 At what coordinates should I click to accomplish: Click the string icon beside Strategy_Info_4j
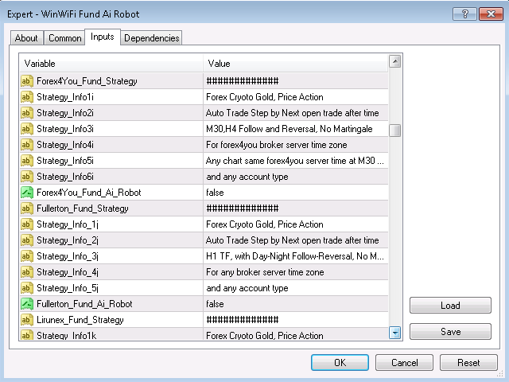point(27,272)
